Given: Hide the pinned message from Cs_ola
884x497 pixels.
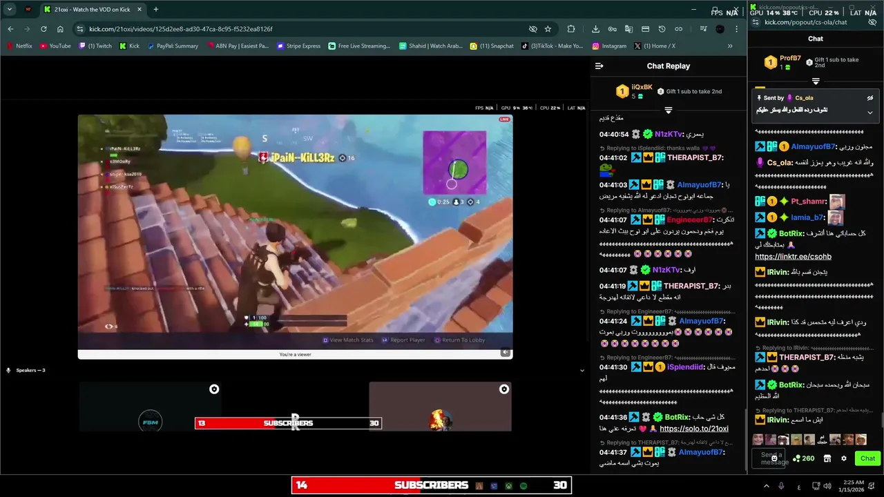Looking at the screenshot, I should click(870, 98).
